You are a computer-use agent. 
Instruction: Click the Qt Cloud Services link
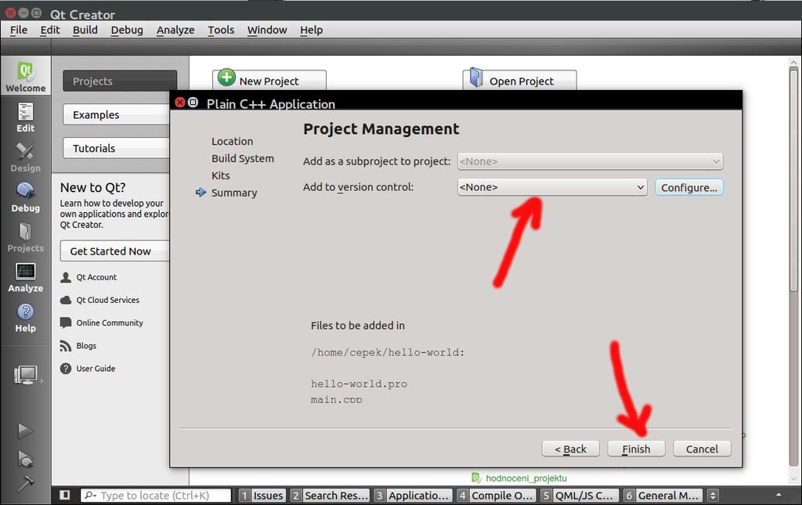click(x=107, y=300)
